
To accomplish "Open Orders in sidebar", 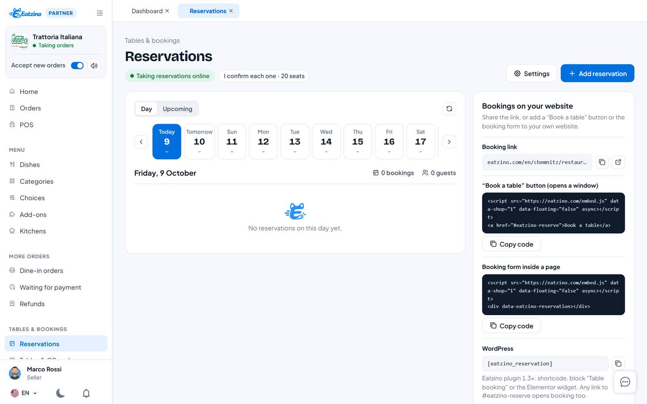I will [x=56, y=108].
